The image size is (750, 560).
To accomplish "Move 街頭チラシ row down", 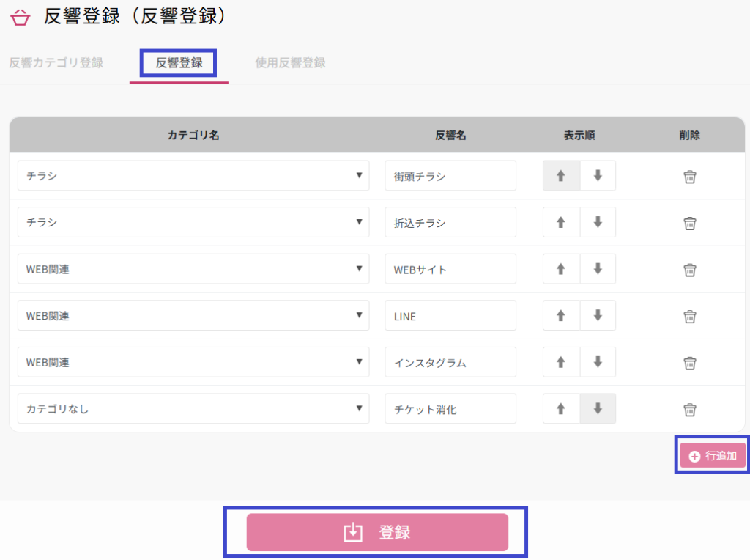I will [598, 176].
